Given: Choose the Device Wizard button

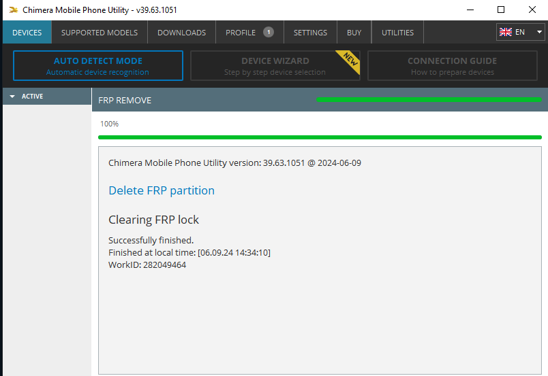Looking at the screenshot, I should (x=275, y=65).
